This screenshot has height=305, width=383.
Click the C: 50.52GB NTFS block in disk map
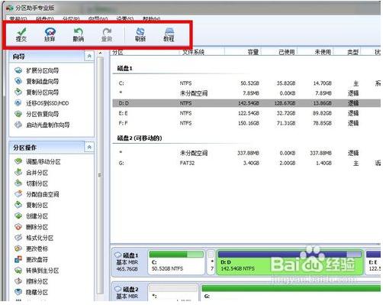[176, 262]
